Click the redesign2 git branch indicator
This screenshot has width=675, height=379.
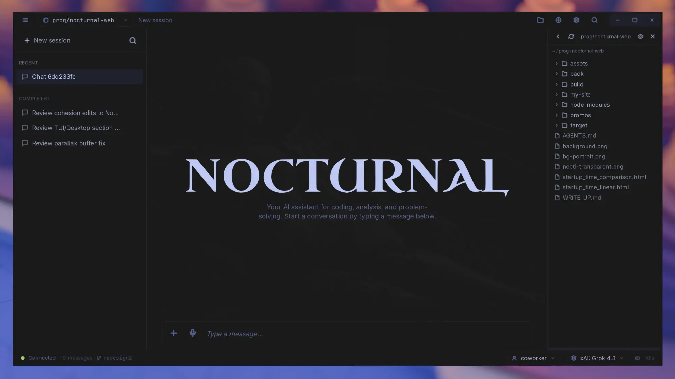click(114, 358)
